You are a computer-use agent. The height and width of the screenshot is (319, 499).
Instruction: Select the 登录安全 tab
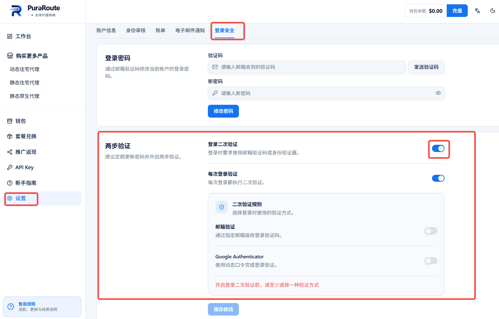click(x=224, y=30)
